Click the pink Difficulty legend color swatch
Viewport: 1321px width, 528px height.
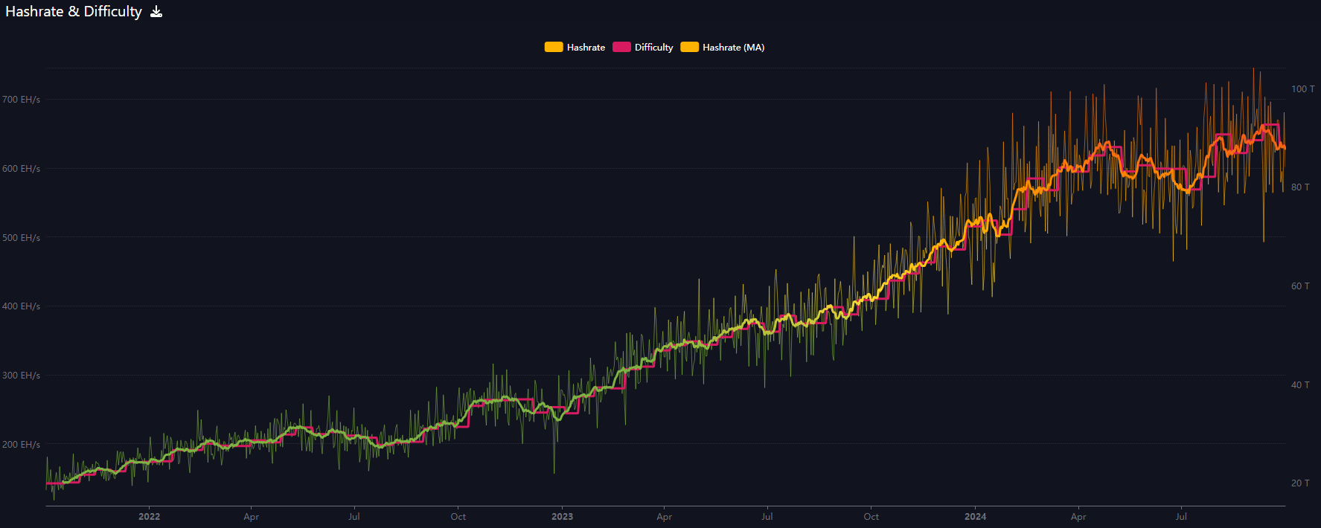(621, 48)
